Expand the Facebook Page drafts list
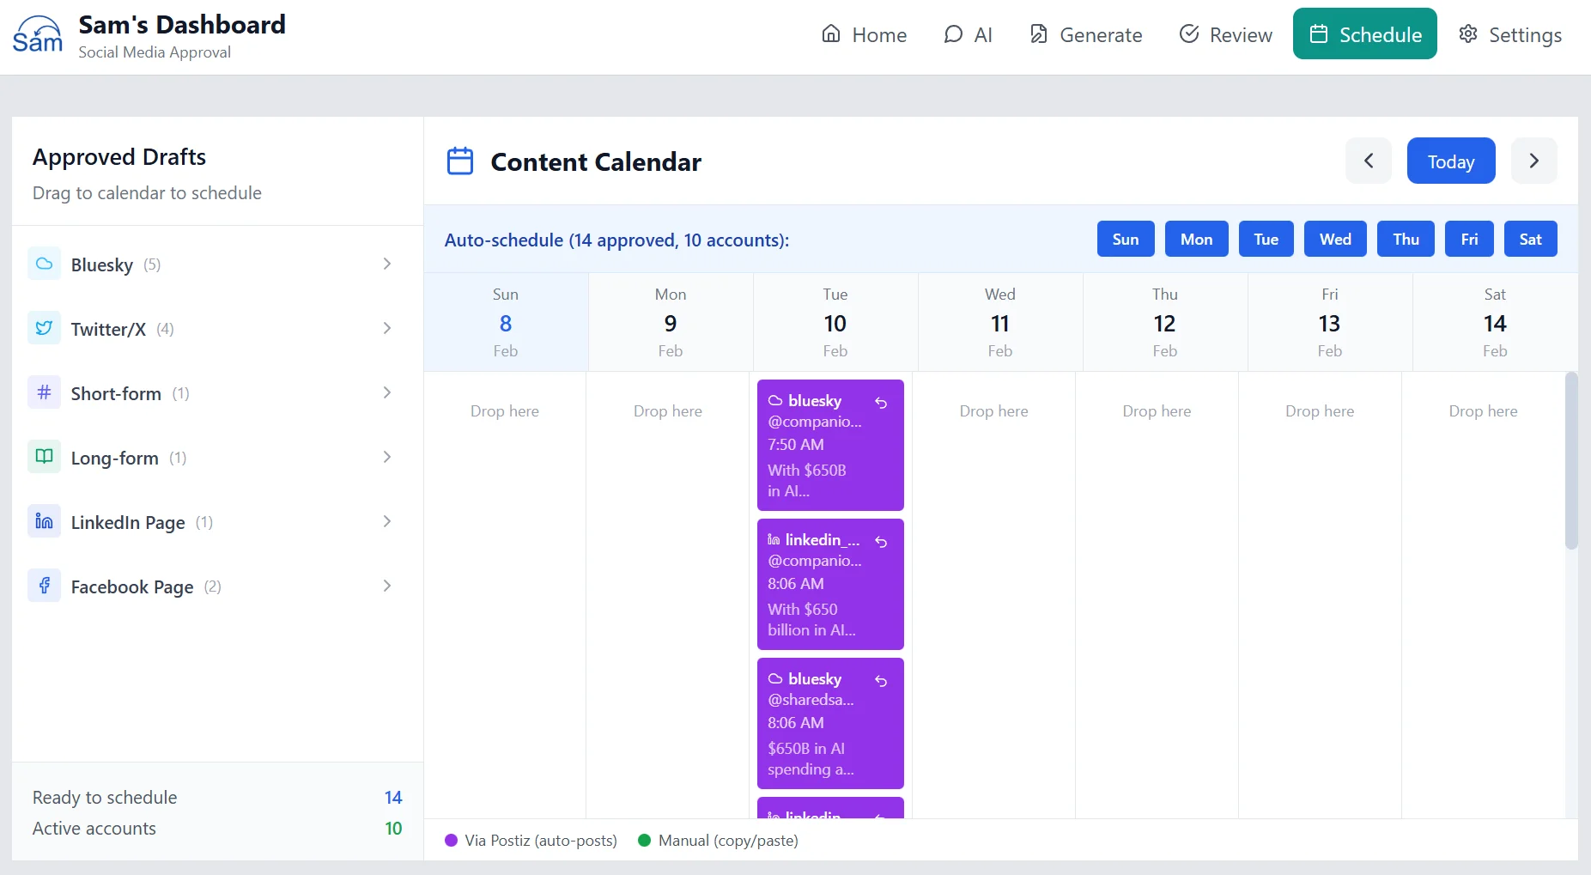 (387, 586)
